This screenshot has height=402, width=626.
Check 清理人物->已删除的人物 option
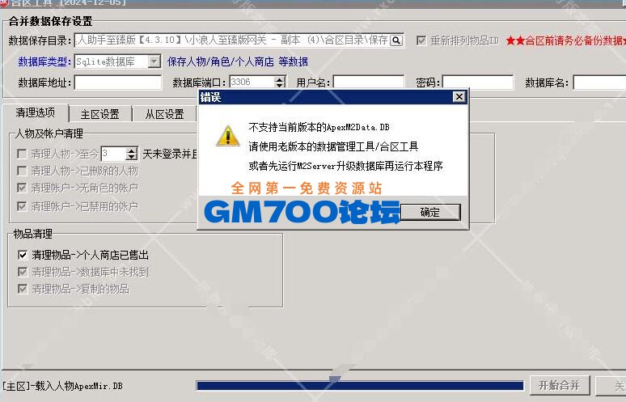click(x=23, y=171)
